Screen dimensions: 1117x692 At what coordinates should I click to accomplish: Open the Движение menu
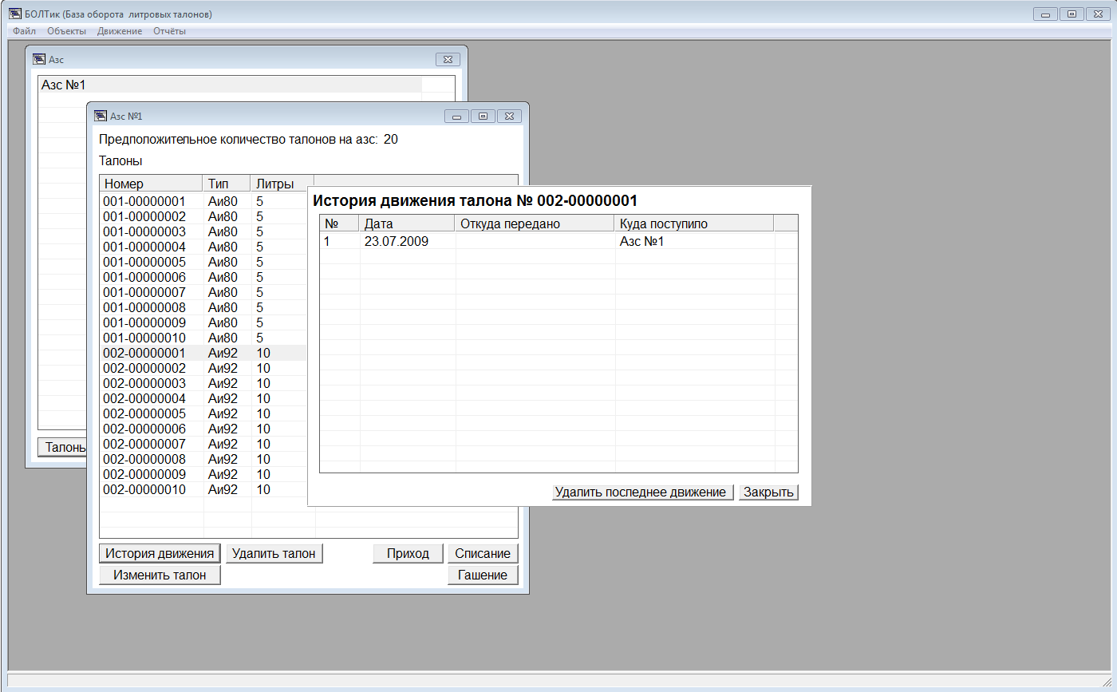[x=120, y=31]
